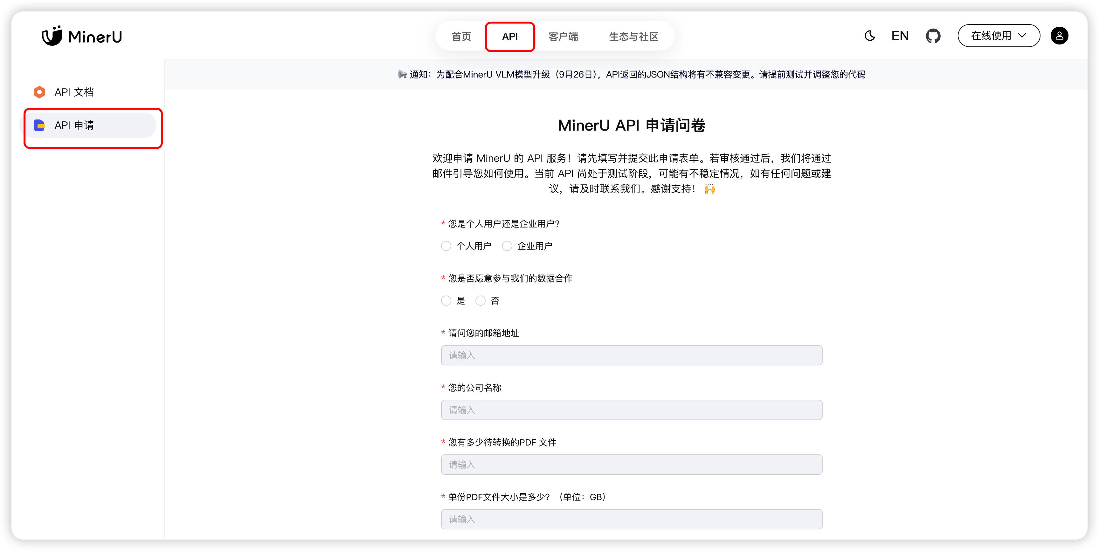Choose 是 for data cooperation
Viewport: 1099px width, 551px height.
pos(446,301)
